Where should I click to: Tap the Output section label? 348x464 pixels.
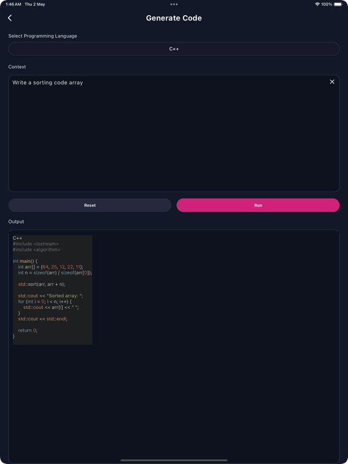(x=16, y=222)
